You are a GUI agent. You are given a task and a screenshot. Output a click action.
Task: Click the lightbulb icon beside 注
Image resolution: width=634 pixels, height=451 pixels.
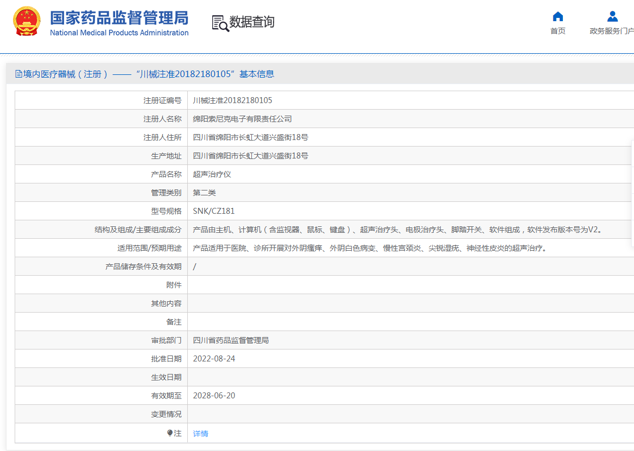170,433
